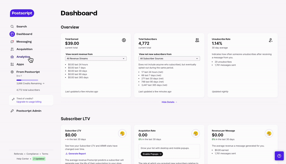Viewport: 286px width, 164px height.
Task: Click the From Postscript gear icon
Action: tap(12, 72)
